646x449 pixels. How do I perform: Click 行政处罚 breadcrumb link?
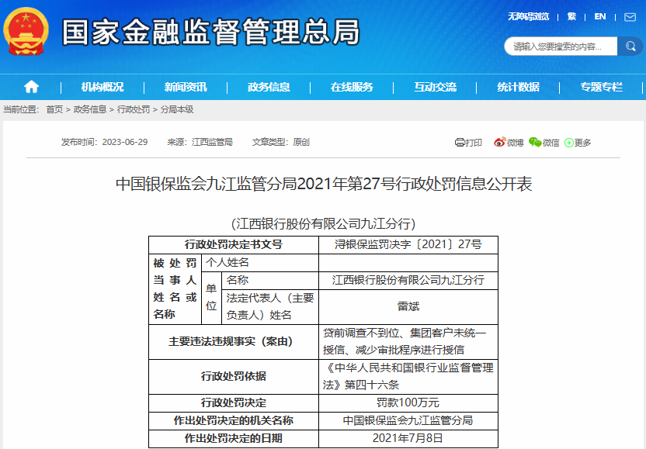pos(134,109)
